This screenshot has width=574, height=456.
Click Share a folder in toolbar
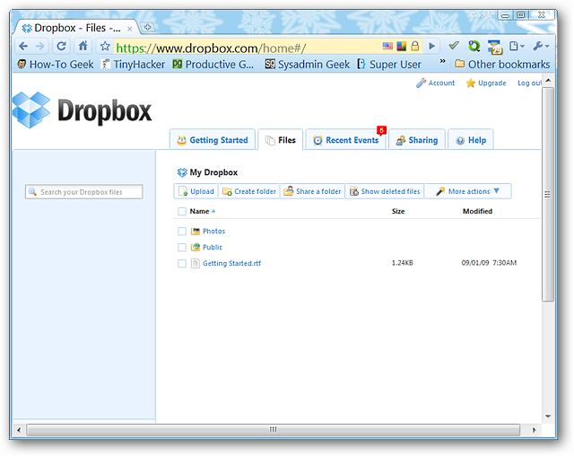[312, 191]
